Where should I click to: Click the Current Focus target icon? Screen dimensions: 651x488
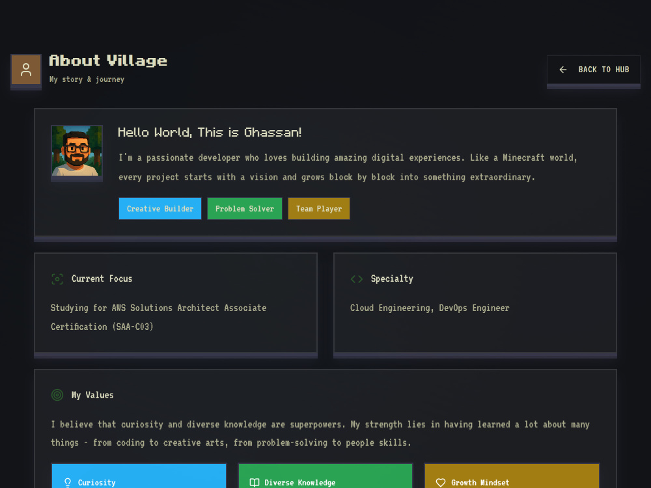click(x=57, y=279)
